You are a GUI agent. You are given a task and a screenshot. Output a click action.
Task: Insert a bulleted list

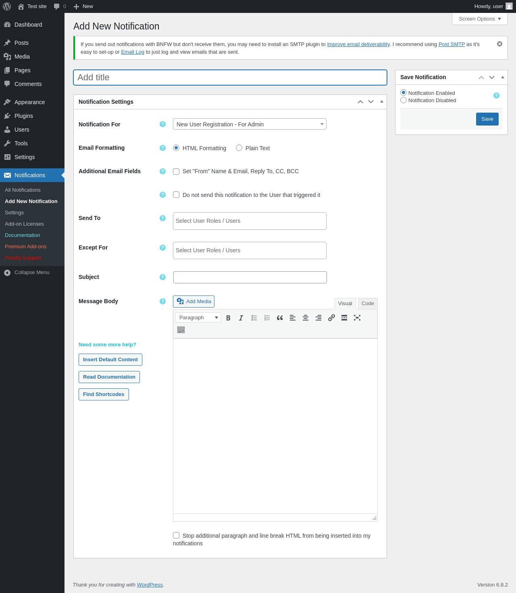pos(254,318)
